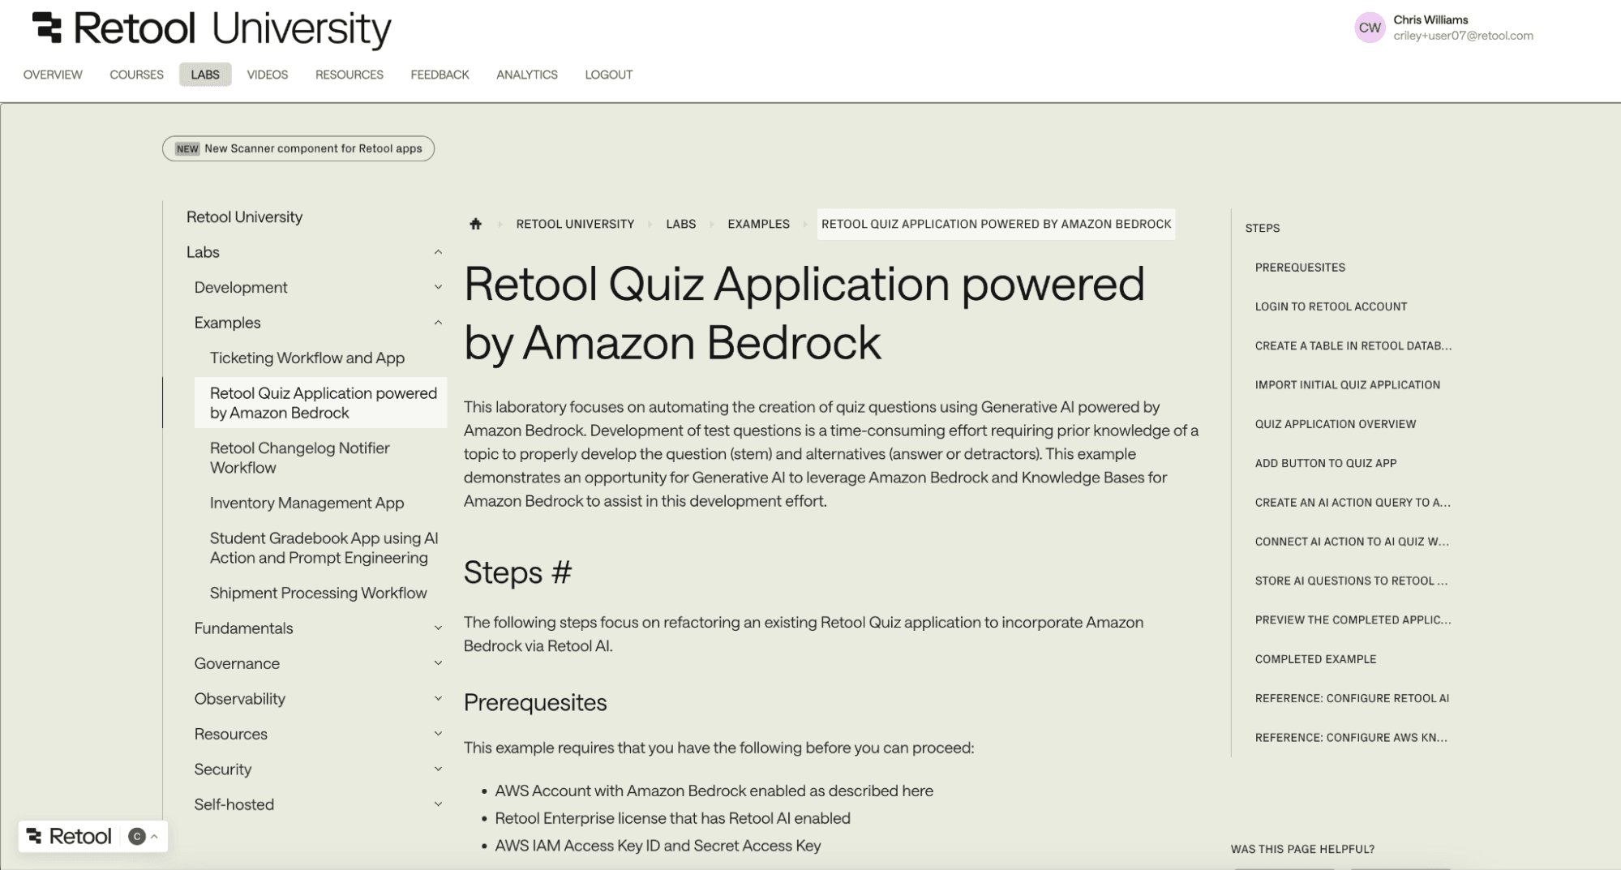1621x870 pixels.
Task: Expand the Security sidebar section
Action: tap(439, 769)
